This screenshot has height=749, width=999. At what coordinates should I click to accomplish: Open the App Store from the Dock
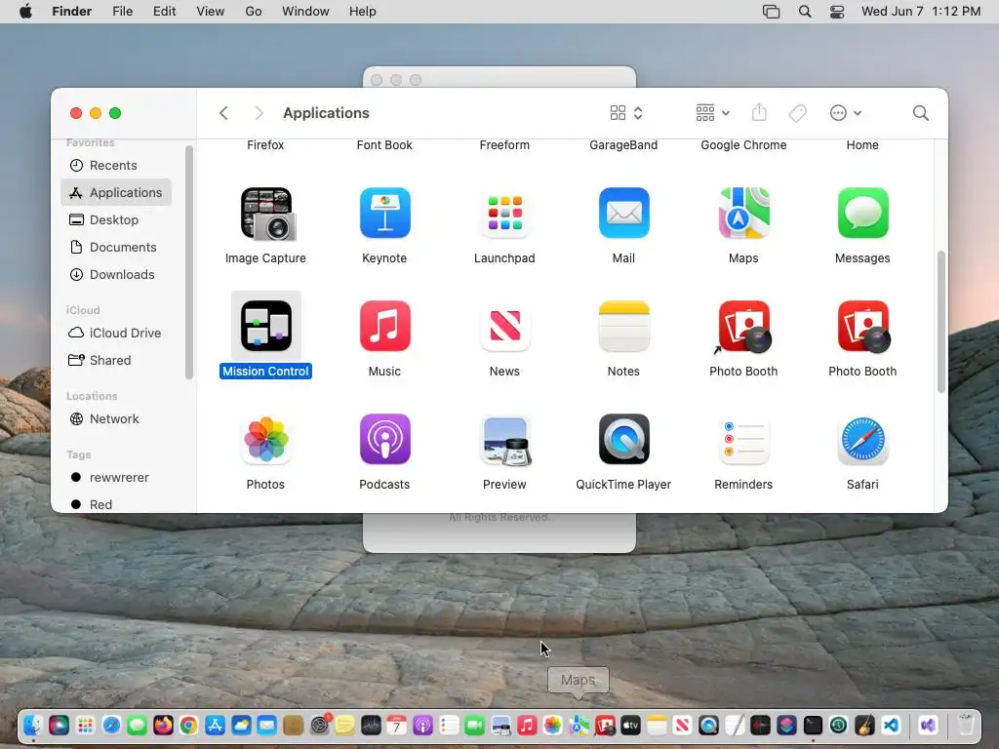215,725
